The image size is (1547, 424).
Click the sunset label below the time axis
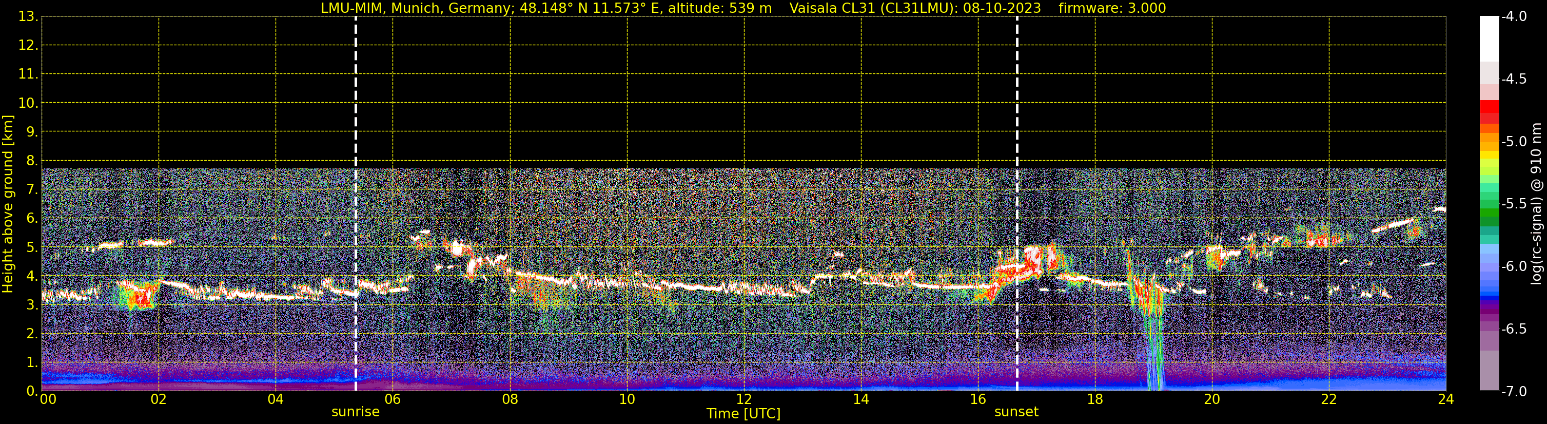(x=1016, y=411)
